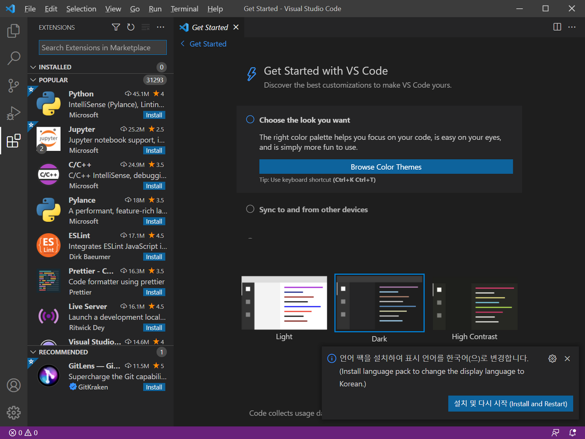The image size is (585, 439).
Task: Split the editor to the right
Action: coord(557,27)
